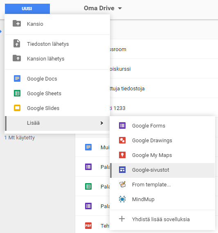Screen dimensions: 218x233
Task: Choose Tiedoston lähetys from the menu
Action: click(57, 44)
